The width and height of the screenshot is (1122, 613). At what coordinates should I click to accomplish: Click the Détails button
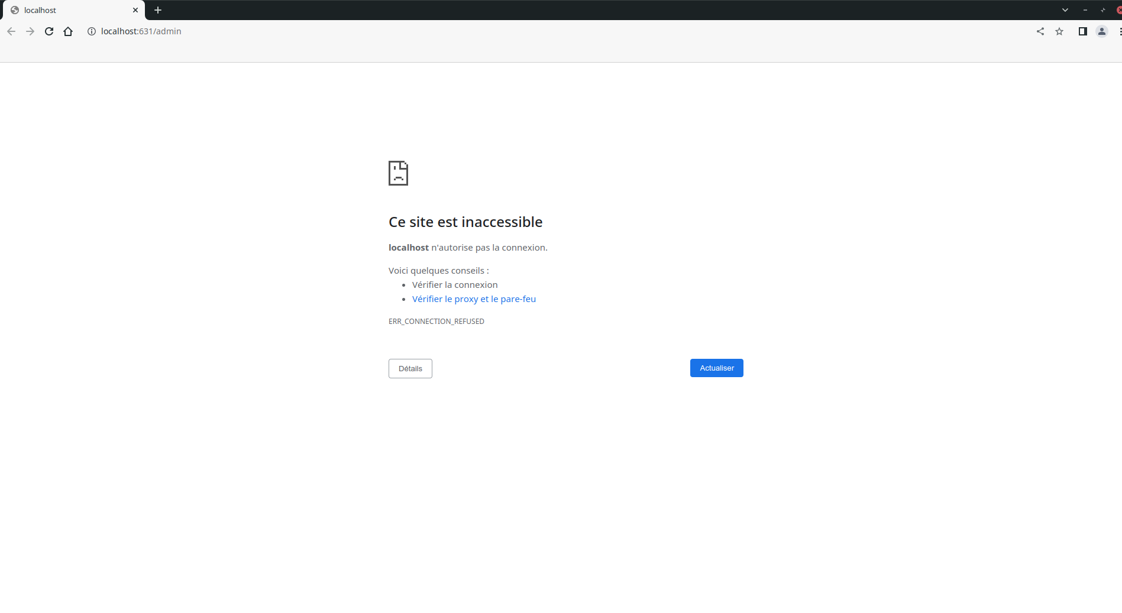coord(410,368)
